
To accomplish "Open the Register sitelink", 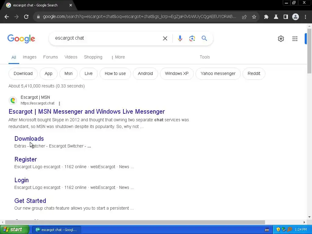I will click(x=26, y=159).
